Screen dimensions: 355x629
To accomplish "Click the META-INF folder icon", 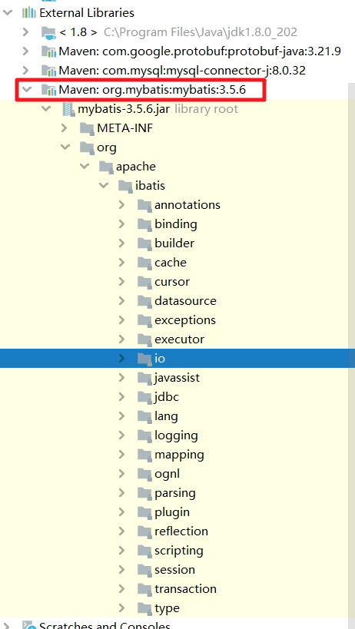I will [87, 128].
